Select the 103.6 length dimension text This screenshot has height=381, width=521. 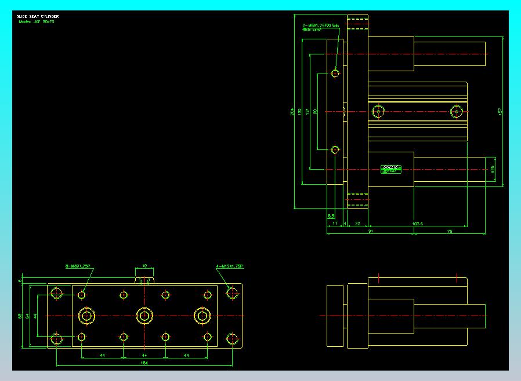tap(417, 224)
